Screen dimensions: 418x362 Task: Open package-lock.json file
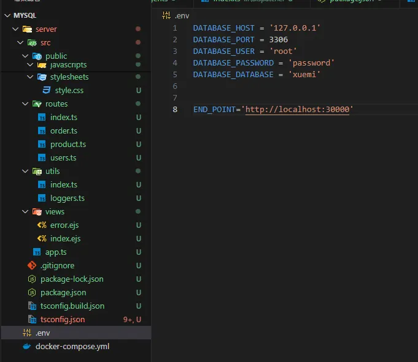pyautogui.click(x=72, y=279)
